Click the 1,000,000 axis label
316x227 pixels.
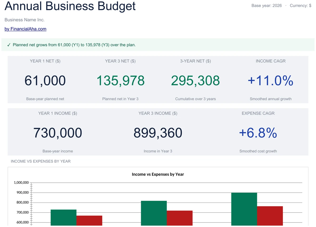point(21,182)
